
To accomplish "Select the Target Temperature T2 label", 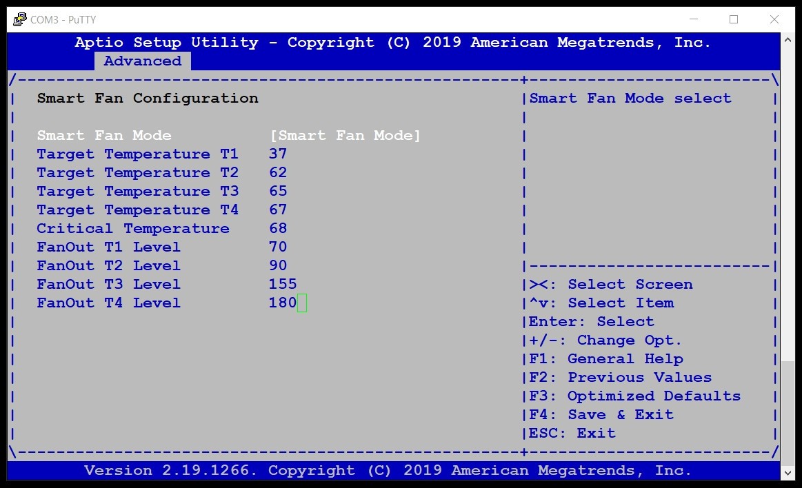I will pyautogui.click(x=138, y=173).
